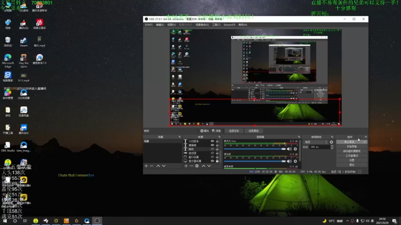Screen dimensions: 401x225
Task: Move selected source down in Sources list
Action: point(209,166)
